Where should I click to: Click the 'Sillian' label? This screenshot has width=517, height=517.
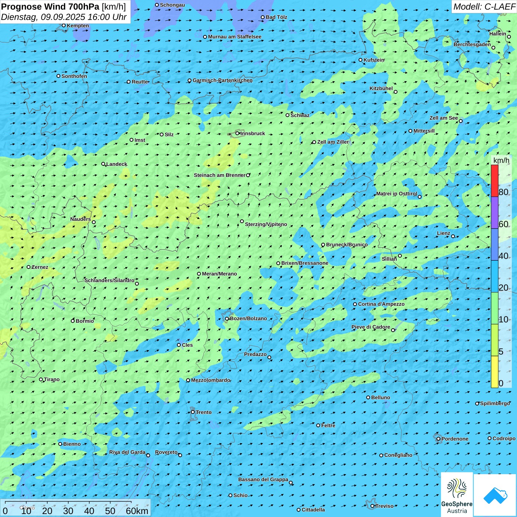pos(389,259)
